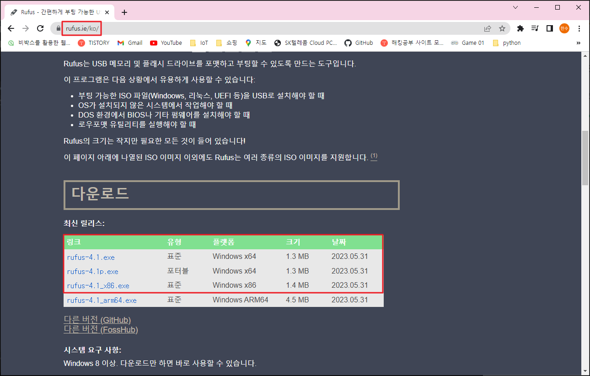Viewport: 590px width, 376px height.
Task: Open the 쇼핑 bookmark folder
Action: pos(226,43)
